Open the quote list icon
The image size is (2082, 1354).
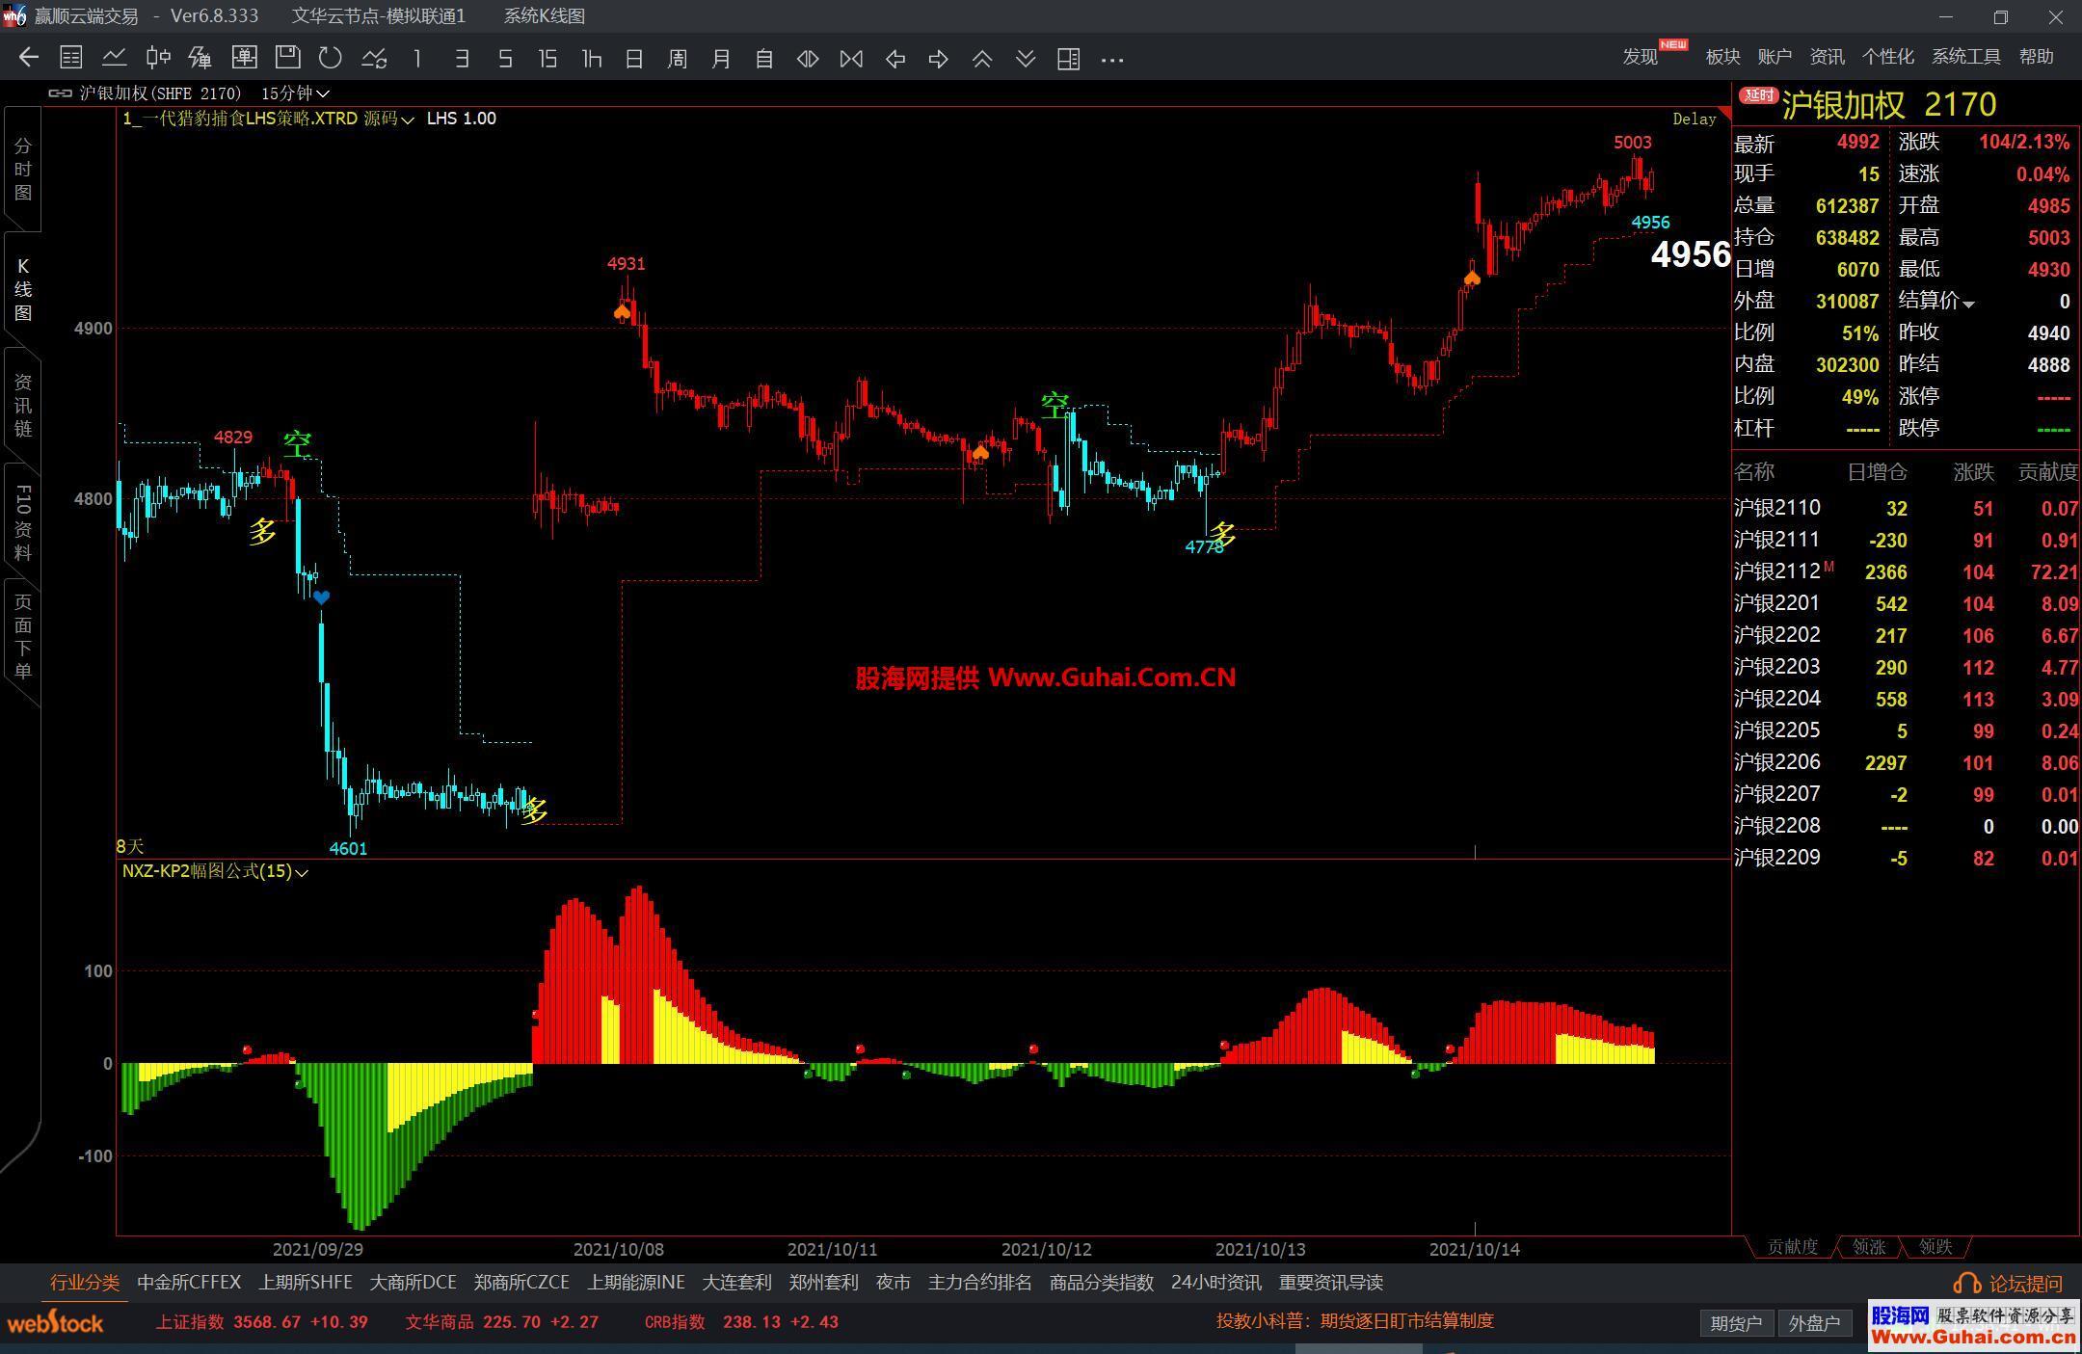point(71,58)
